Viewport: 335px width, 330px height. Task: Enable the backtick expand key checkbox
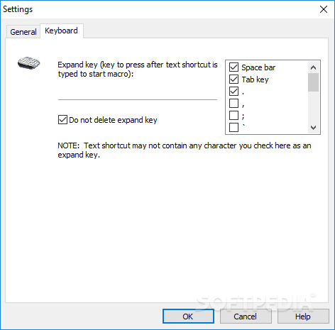(234, 127)
